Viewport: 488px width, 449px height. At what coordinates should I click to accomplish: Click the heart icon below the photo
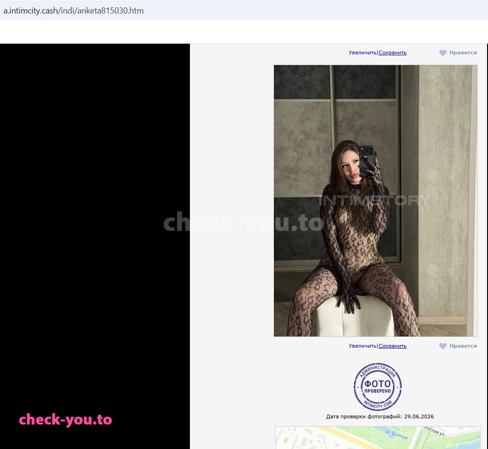point(442,346)
